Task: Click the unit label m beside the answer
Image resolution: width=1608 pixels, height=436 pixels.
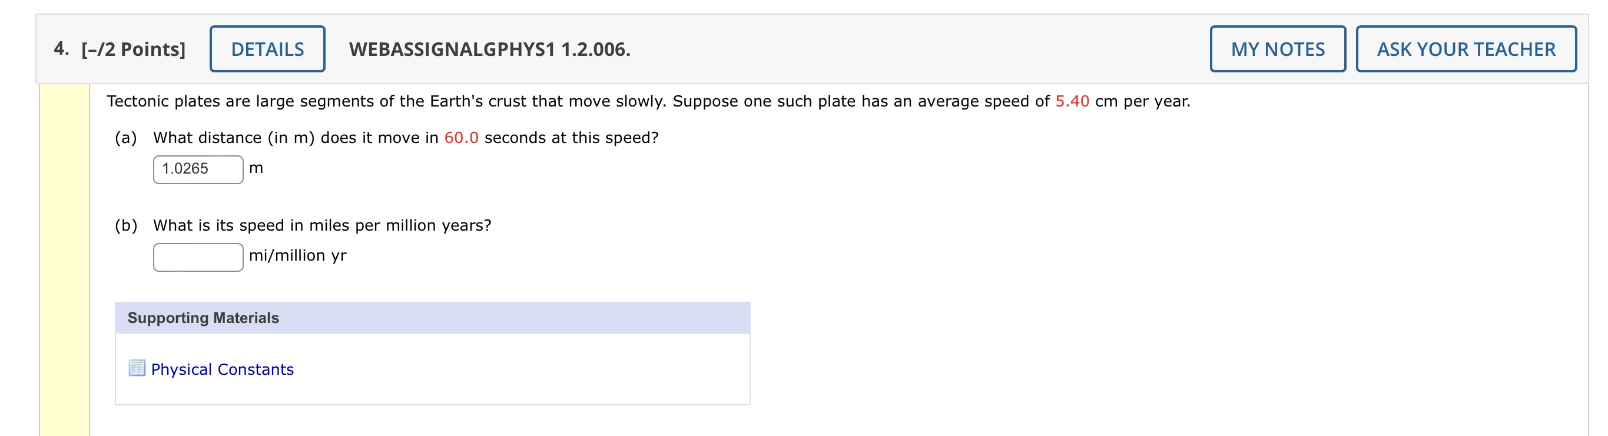Action: tap(257, 168)
